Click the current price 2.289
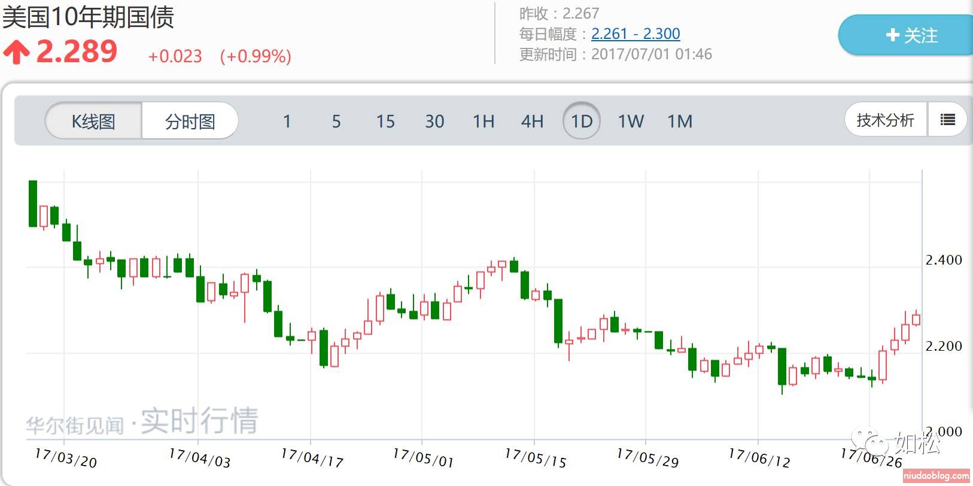The height and width of the screenshot is (486, 973). point(77,51)
